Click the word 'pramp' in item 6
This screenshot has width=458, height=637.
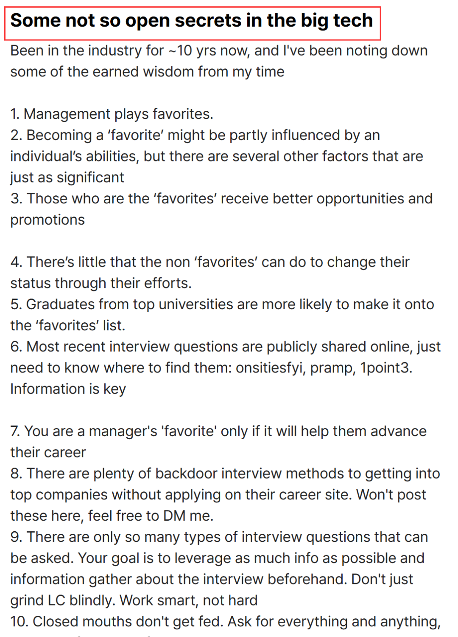332,368
